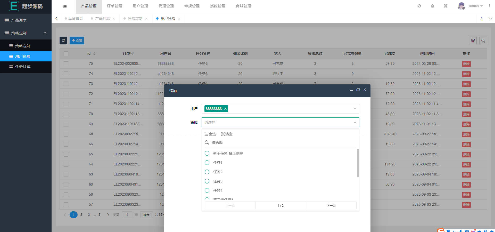Image resolution: width=495 pixels, height=232 pixels.
Task: Click the sidebar collapse hamburger icon
Action: tap(65, 6)
